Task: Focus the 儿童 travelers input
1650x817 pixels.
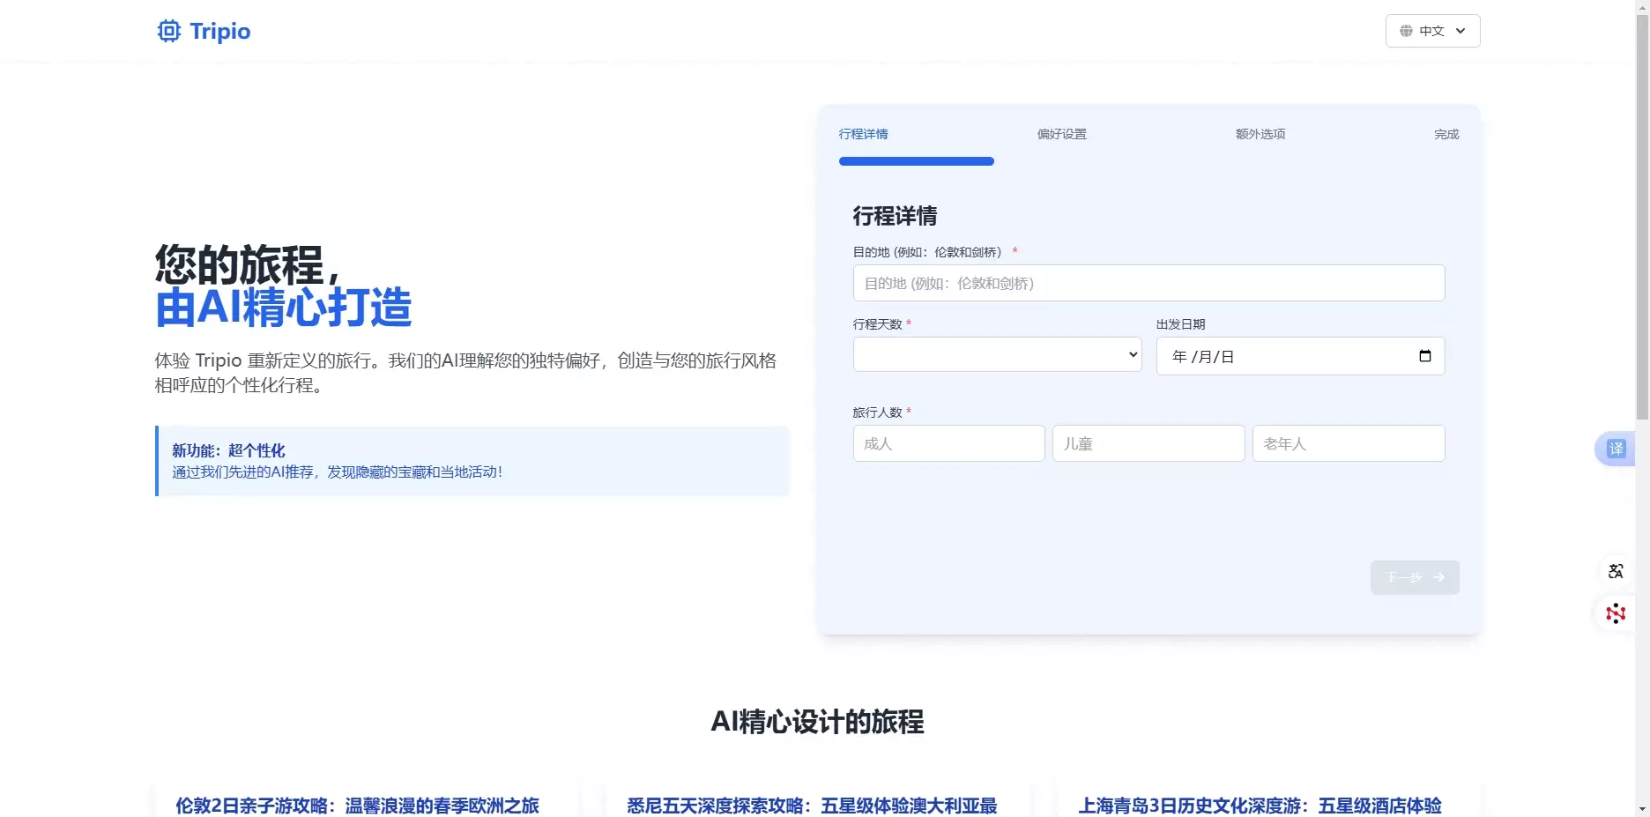Action: tap(1148, 443)
